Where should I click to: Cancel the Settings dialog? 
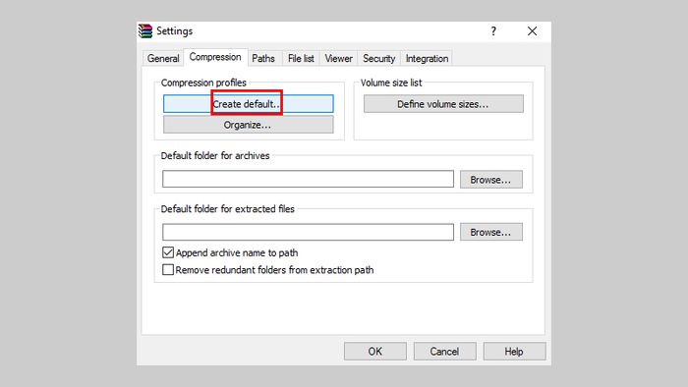coord(444,351)
